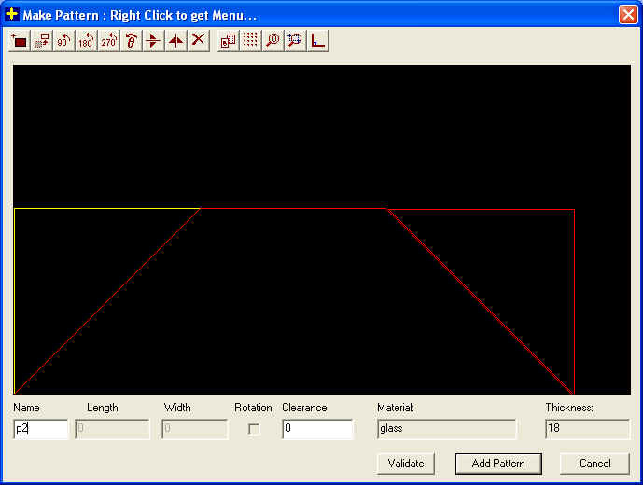Click the move selection toolbar icon
The height and width of the screenshot is (485, 643).
click(41, 40)
